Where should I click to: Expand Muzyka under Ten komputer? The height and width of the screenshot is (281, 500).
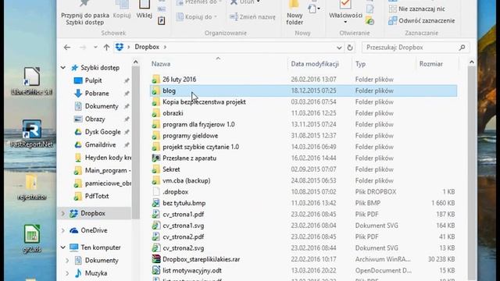(x=67, y=273)
